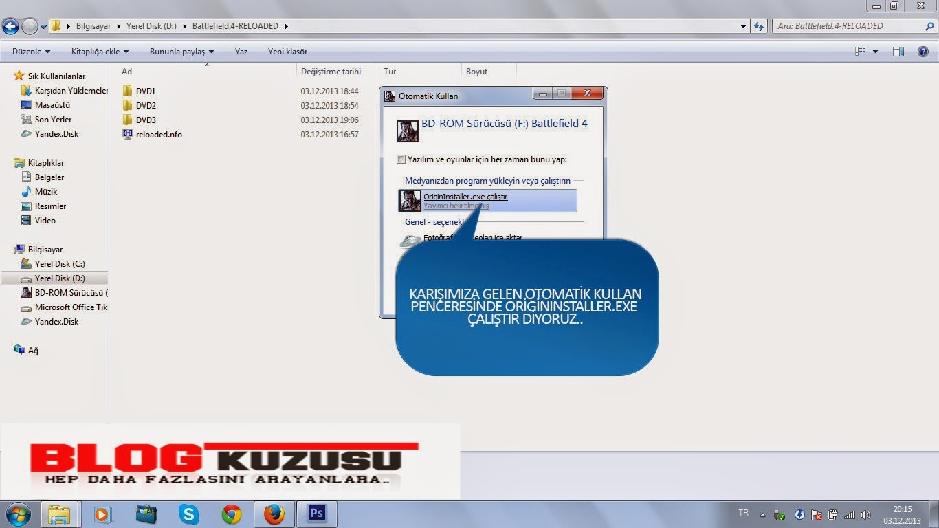Image resolution: width=939 pixels, height=528 pixels.
Task: Launch Firefox from the taskbar
Action: (274, 514)
